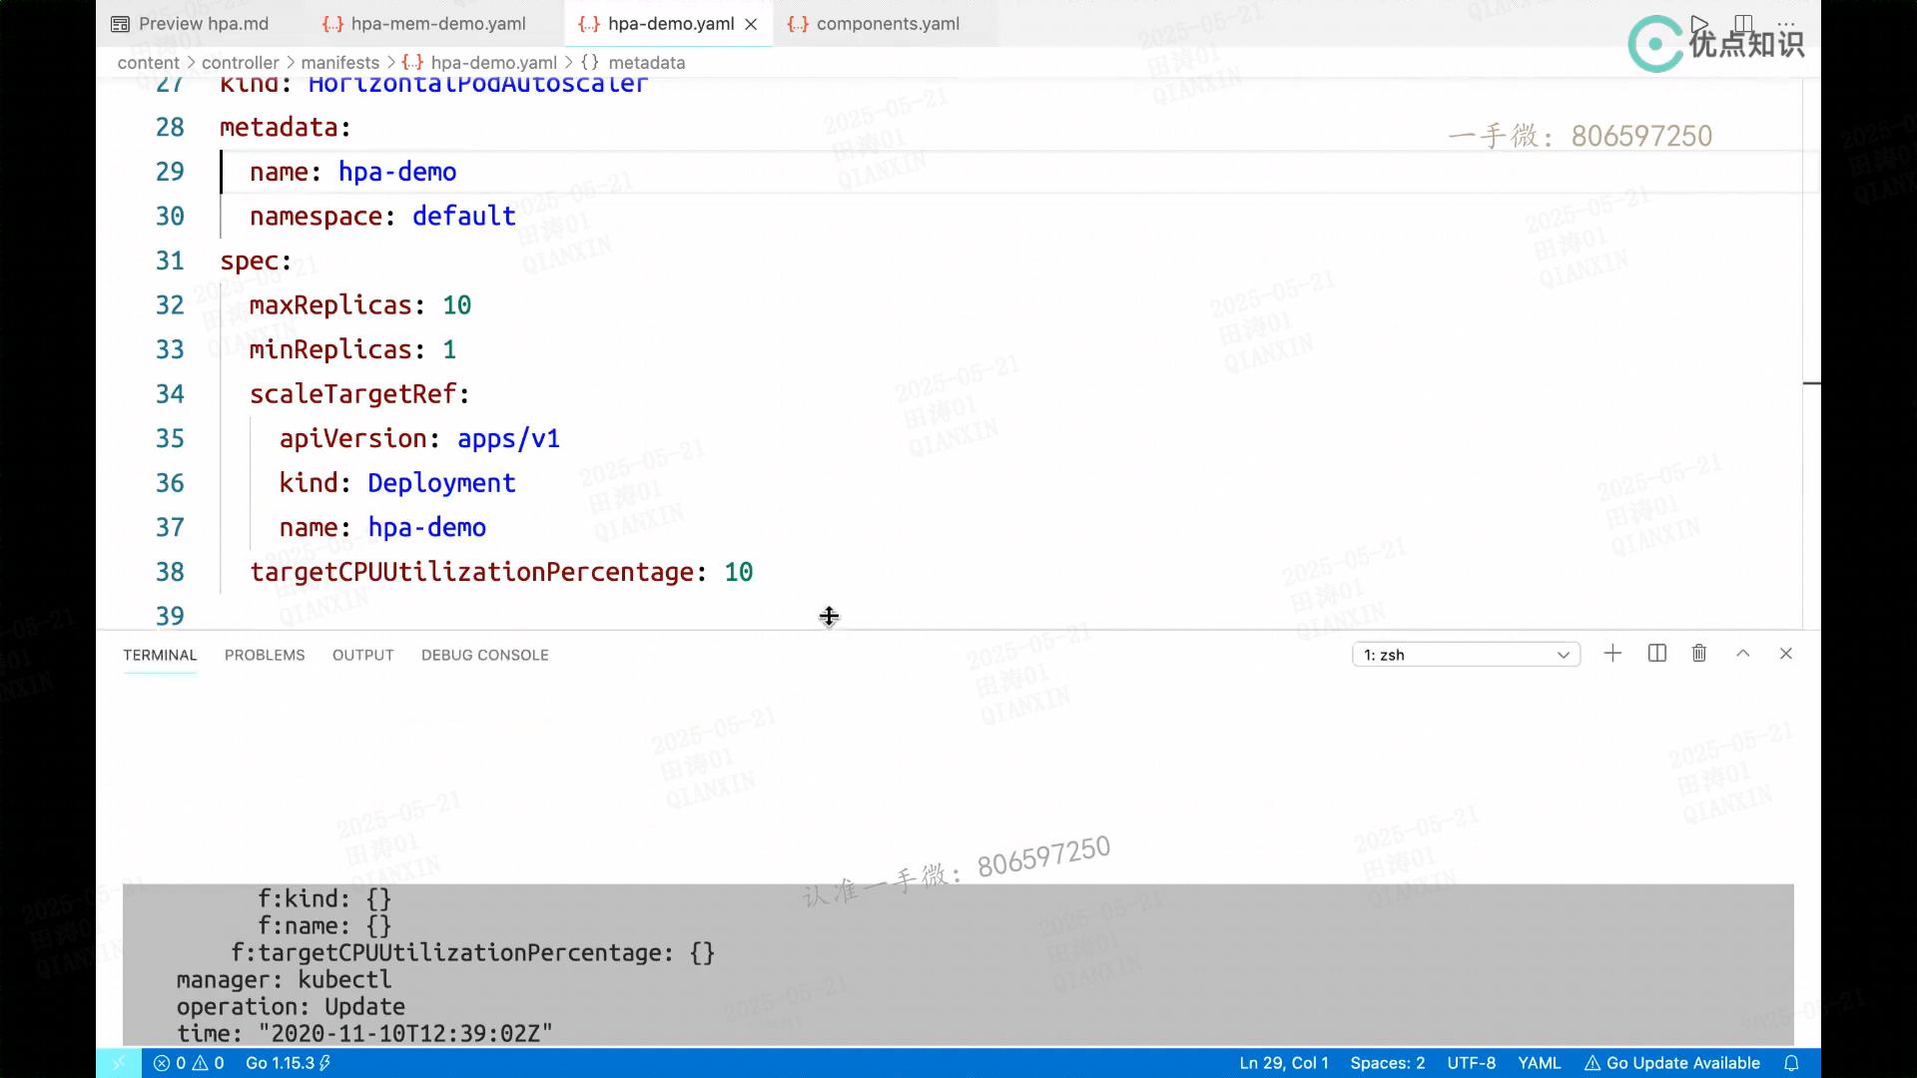Screen dimensions: 1917x1078
Task: Open the components.yaml tab
Action: click(x=887, y=24)
